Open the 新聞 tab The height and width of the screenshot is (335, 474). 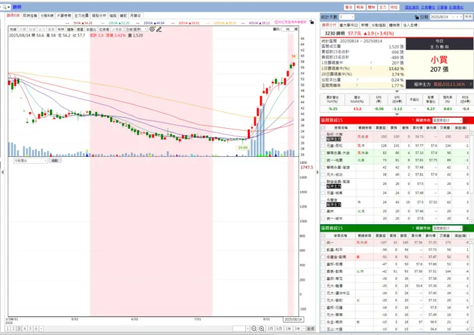click(364, 26)
